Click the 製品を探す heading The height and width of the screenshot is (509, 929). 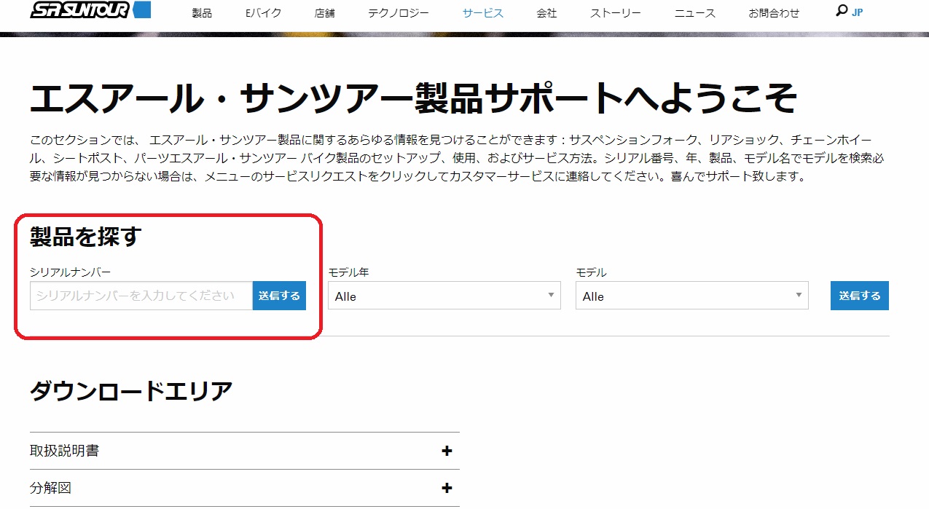coord(85,237)
